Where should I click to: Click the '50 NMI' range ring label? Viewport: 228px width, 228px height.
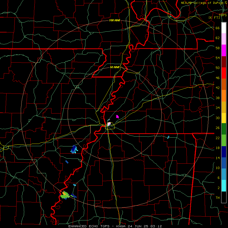(115, 67)
